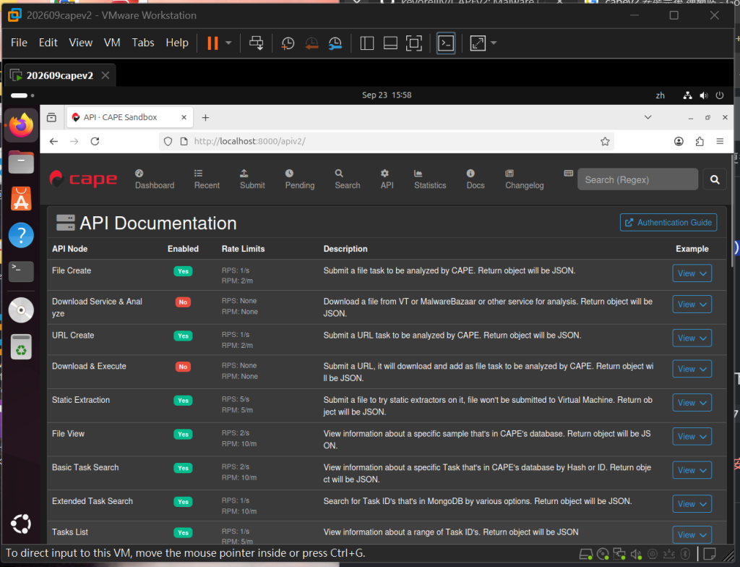740x567 pixels.
Task: Expand the View example for File Create
Action: 692,273
